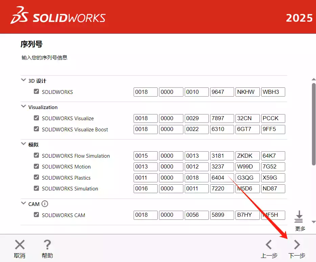Collapse the CAM section chevron
Screen dimensions: 316x262
[23, 204]
